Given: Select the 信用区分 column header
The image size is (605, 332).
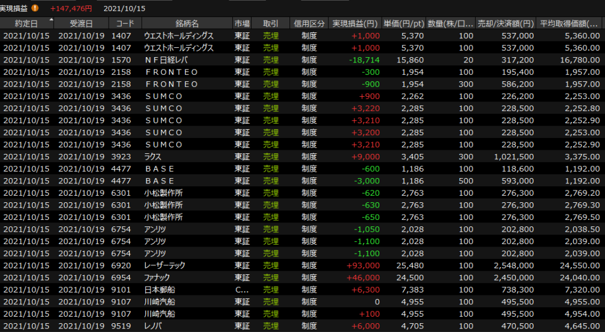Looking at the screenshot, I should coord(309,24).
